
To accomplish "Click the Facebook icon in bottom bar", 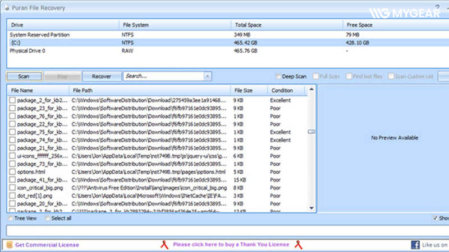I will pyautogui.click(x=416, y=245).
